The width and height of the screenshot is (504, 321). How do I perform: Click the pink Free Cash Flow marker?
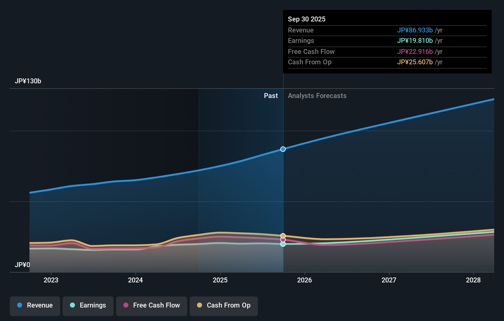coord(283,240)
